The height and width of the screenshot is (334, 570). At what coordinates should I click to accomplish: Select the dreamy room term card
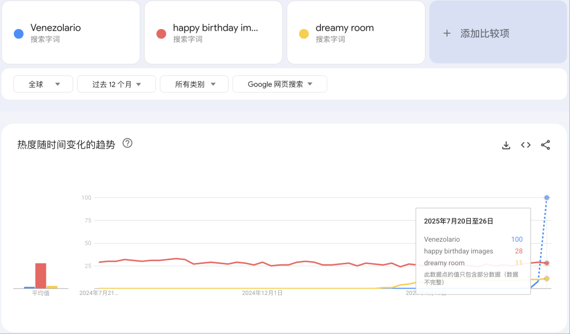356,32
